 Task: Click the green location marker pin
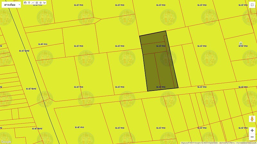click(x=241, y=44)
